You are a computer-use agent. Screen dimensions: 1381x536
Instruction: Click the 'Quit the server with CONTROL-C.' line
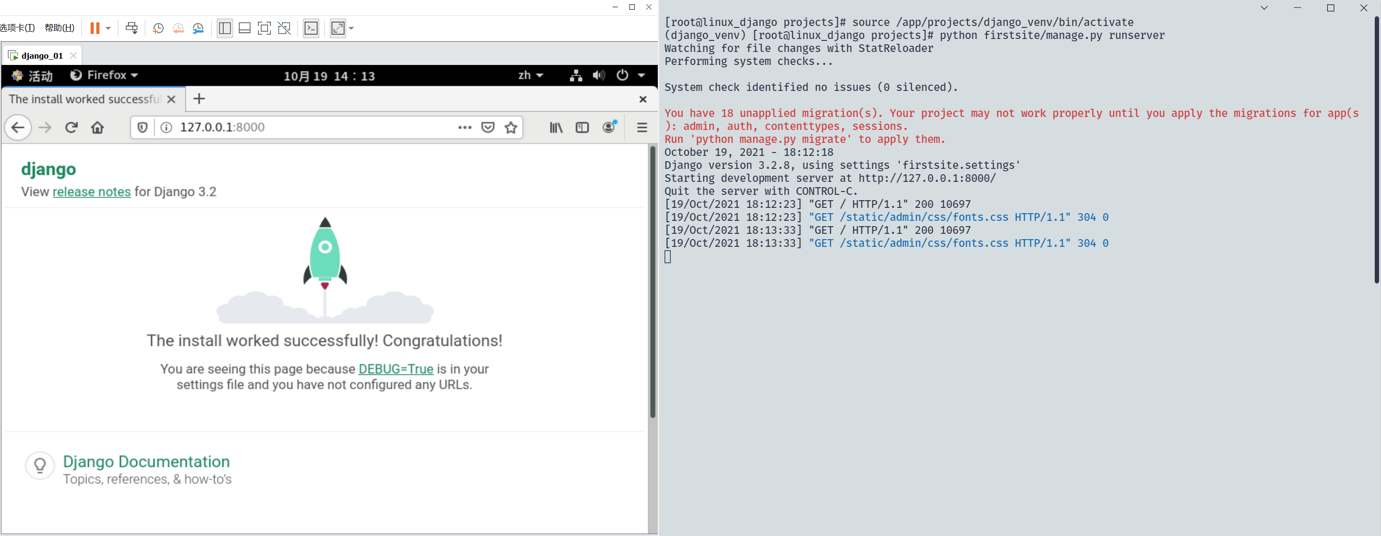click(x=761, y=191)
